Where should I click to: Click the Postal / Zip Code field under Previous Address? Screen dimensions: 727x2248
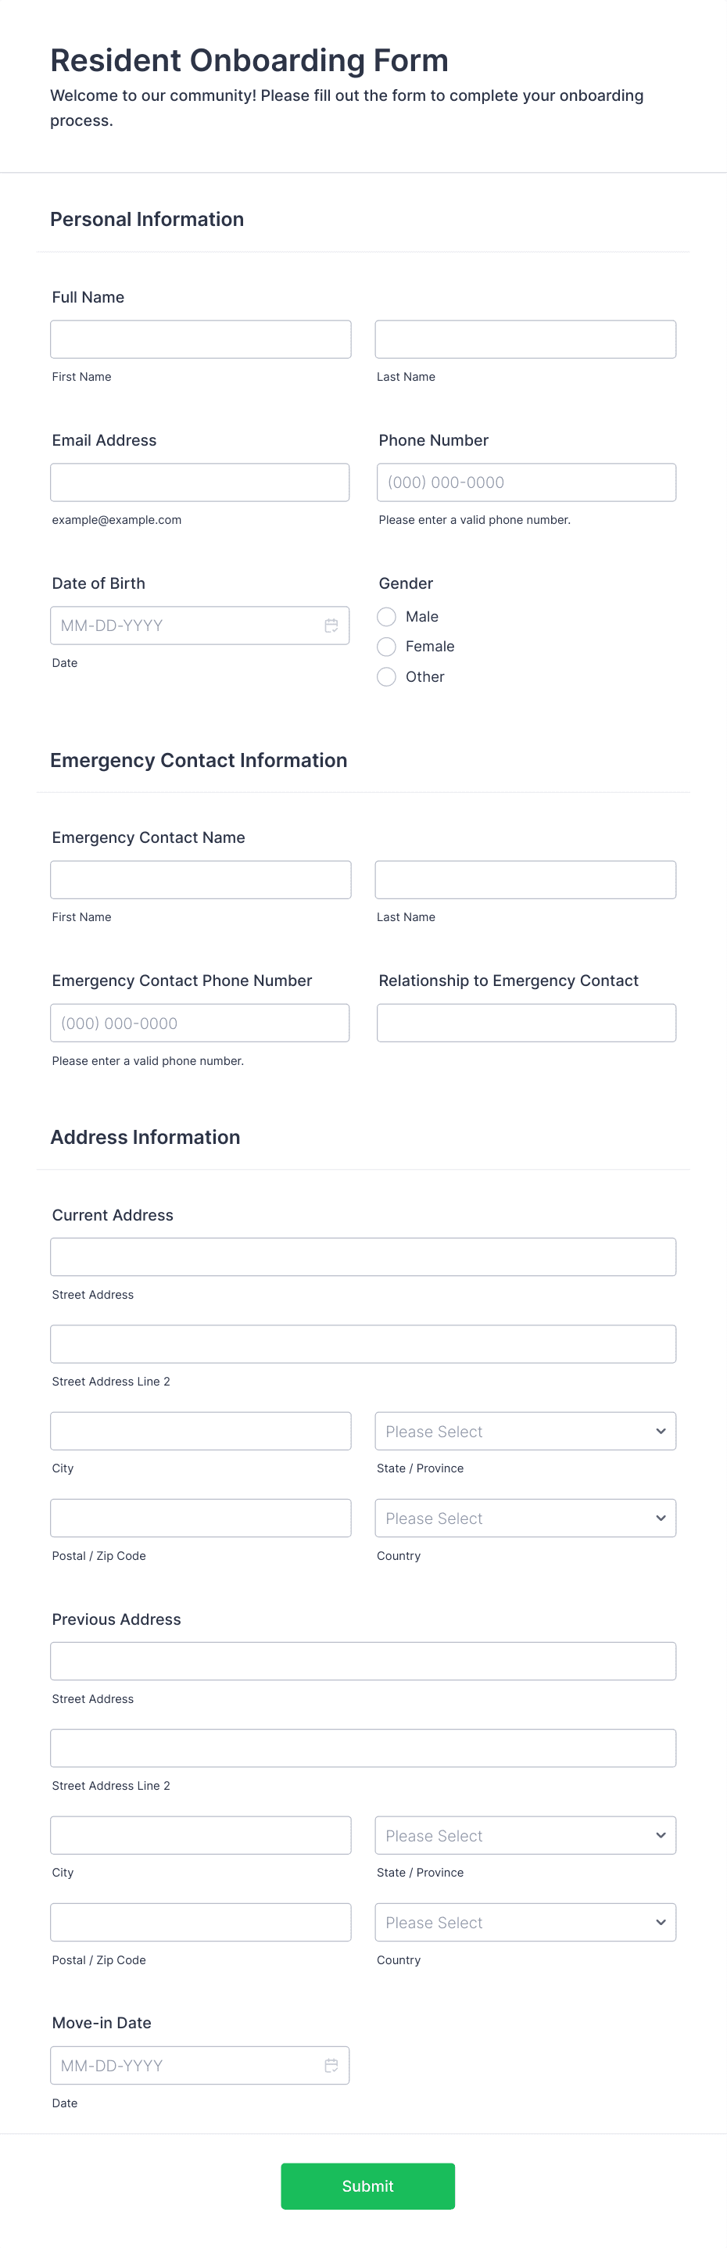[x=200, y=1922]
